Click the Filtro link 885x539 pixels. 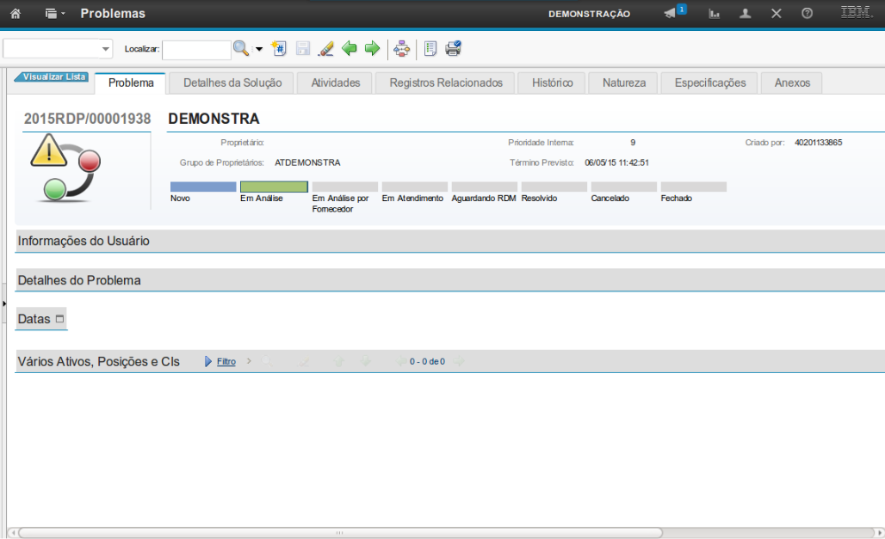226,362
